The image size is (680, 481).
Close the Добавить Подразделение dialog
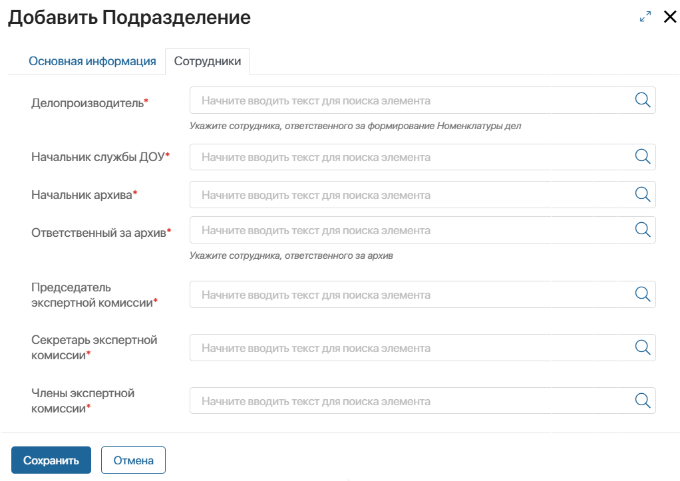click(670, 17)
